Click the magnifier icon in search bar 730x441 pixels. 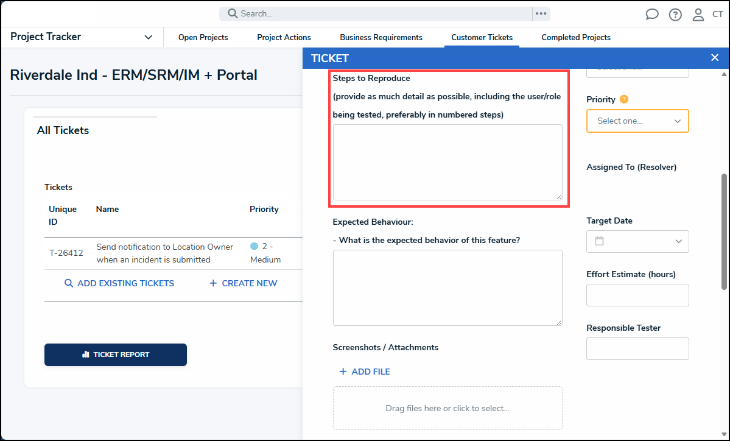click(233, 13)
